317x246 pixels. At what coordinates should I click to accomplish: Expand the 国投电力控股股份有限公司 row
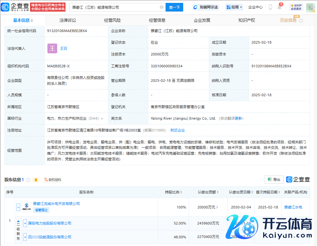25,223
